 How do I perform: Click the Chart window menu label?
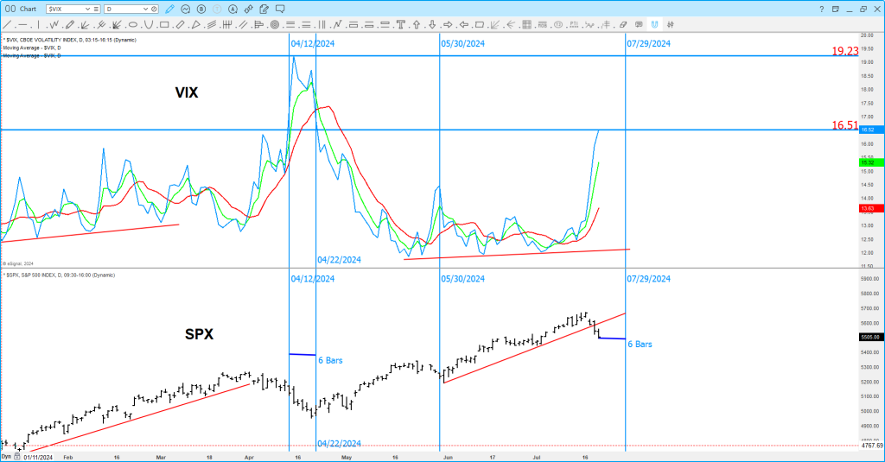coord(28,9)
